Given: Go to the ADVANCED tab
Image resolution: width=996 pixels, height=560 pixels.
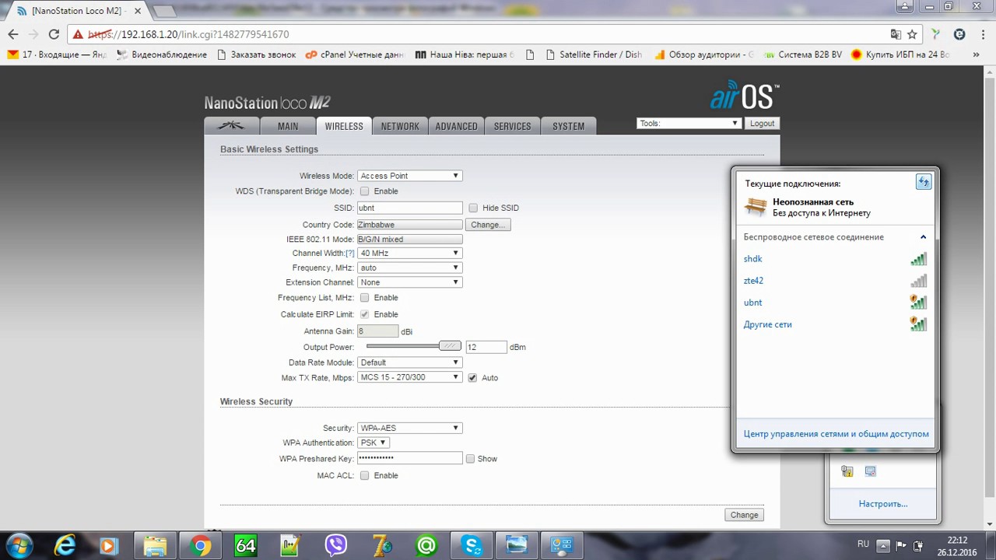Looking at the screenshot, I should (457, 126).
